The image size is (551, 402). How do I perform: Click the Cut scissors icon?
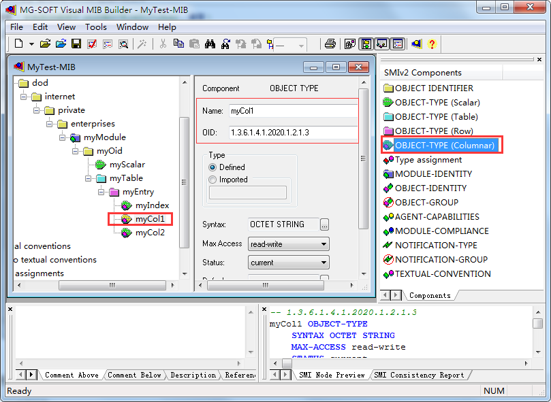coord(163,44)
